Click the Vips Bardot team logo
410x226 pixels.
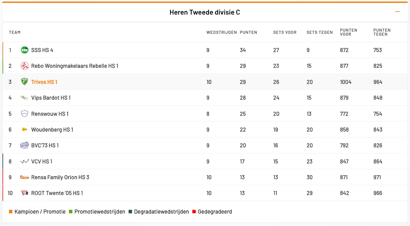click(x=25, y=98)
